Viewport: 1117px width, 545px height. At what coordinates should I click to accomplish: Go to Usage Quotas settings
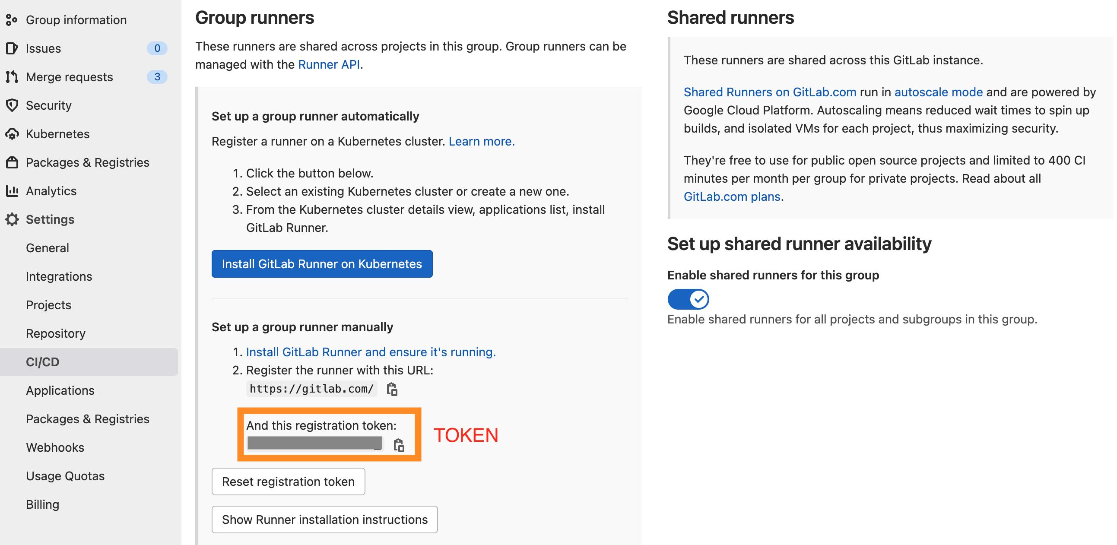65,475
